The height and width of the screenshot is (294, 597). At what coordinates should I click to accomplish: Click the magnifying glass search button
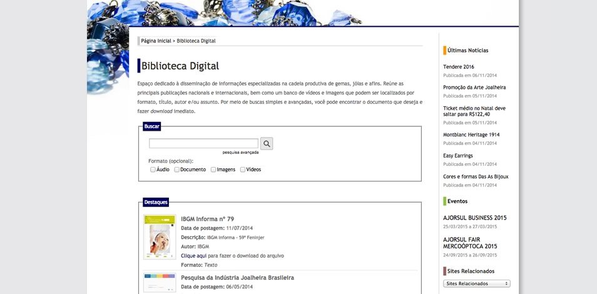click(267, 144)
